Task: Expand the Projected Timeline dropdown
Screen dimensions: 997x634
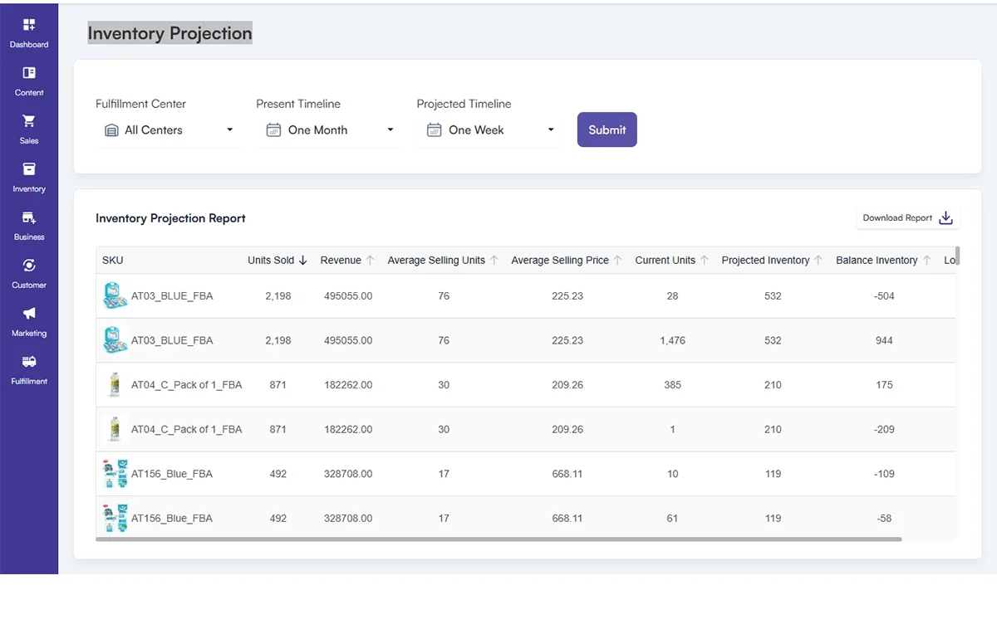Action: [x=489, y=130]
